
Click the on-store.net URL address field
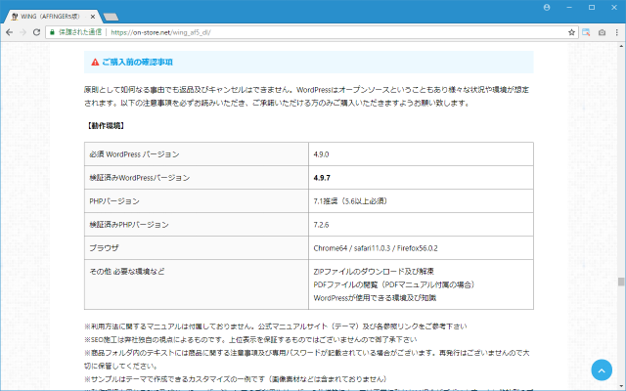(x=293, y=32)
